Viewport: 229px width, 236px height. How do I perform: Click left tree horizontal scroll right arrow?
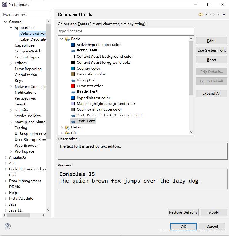pyautogui.click(x=44, y=215)
